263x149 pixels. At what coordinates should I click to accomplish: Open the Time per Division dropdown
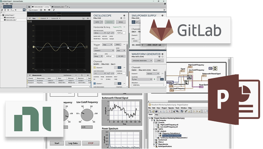point(100,33)
